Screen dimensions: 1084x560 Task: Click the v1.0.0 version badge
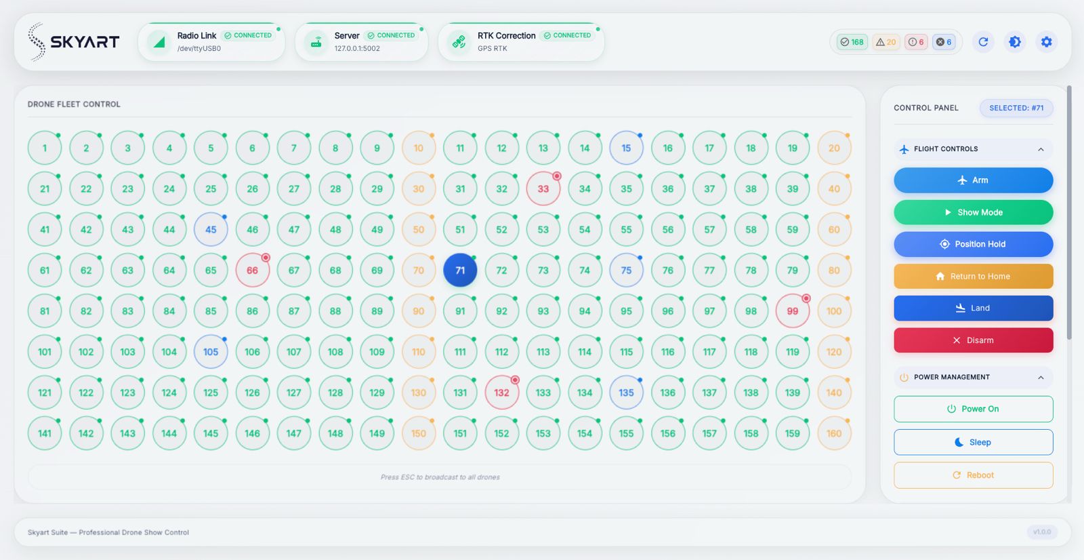[1042, 532]
